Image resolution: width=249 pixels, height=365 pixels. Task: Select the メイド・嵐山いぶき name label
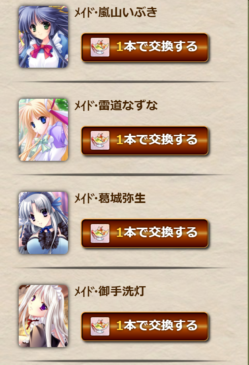[x=116, y=12]
